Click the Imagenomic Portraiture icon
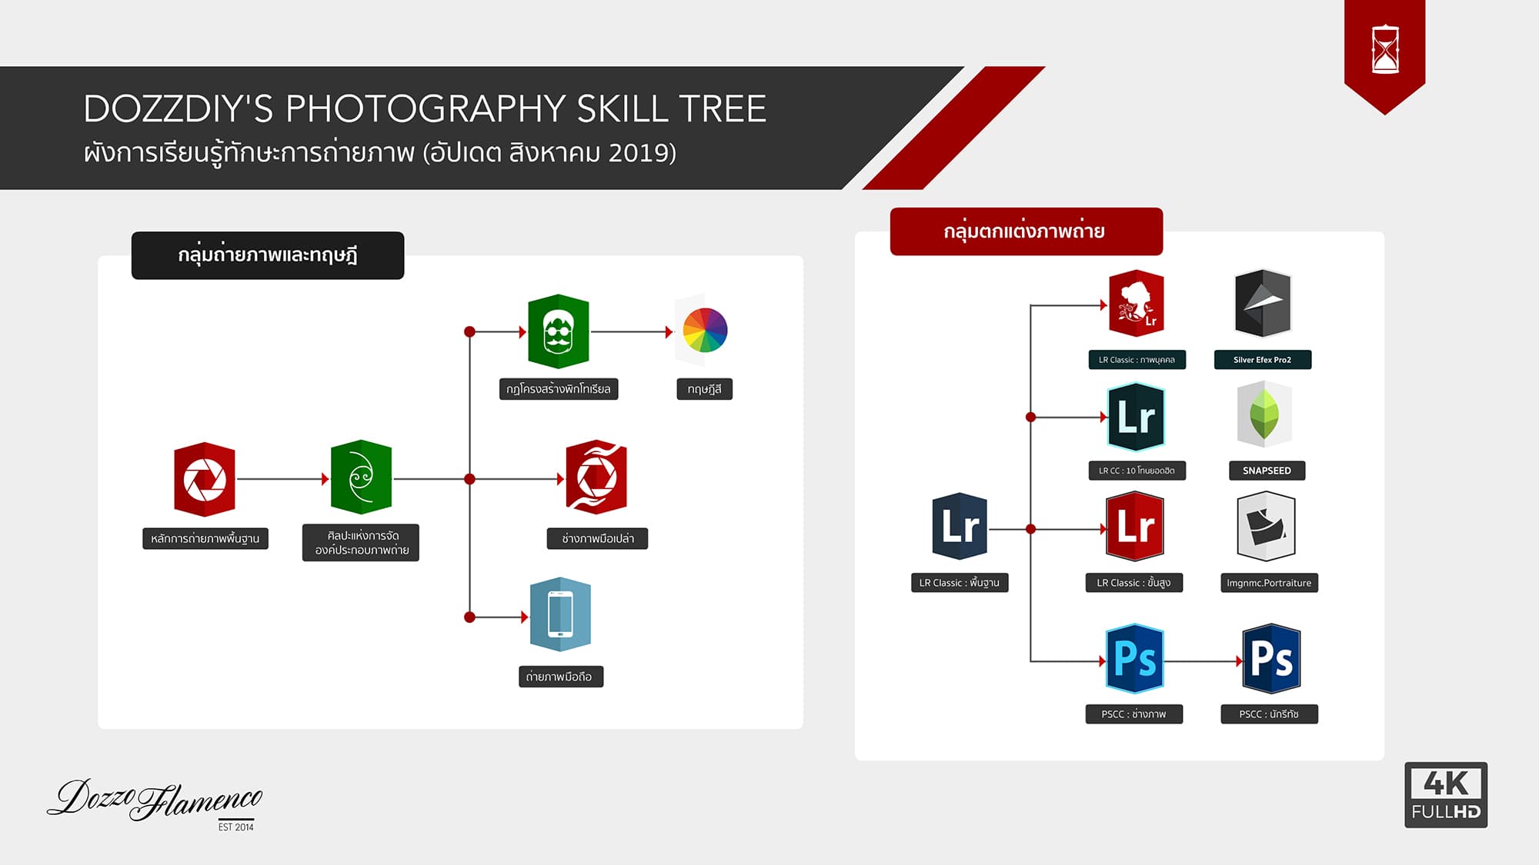The height and width of the screenshot is (865, 1539). point(1267,527)
